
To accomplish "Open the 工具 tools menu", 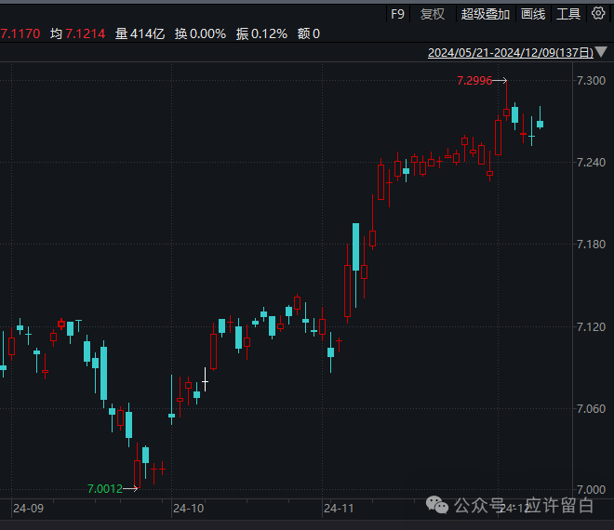I will click(568, 14).
